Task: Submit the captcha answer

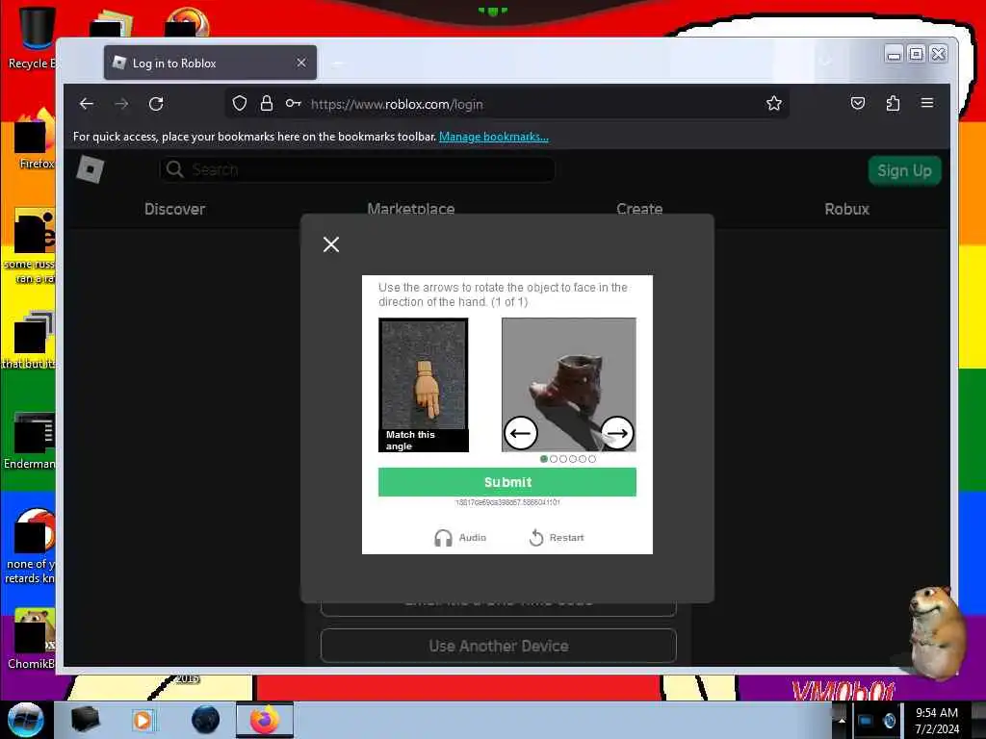Action: (x=506, y=482)
